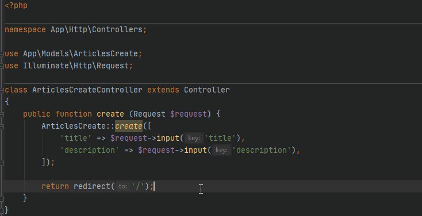
Task: Collapse the public function create fold marker
Action: click(2, 114)
